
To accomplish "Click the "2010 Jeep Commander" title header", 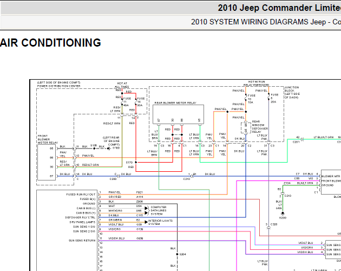I will point(279,8).
